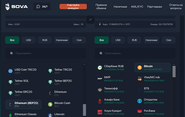Pick Альфа банк as the receive method

pos(113,101)
